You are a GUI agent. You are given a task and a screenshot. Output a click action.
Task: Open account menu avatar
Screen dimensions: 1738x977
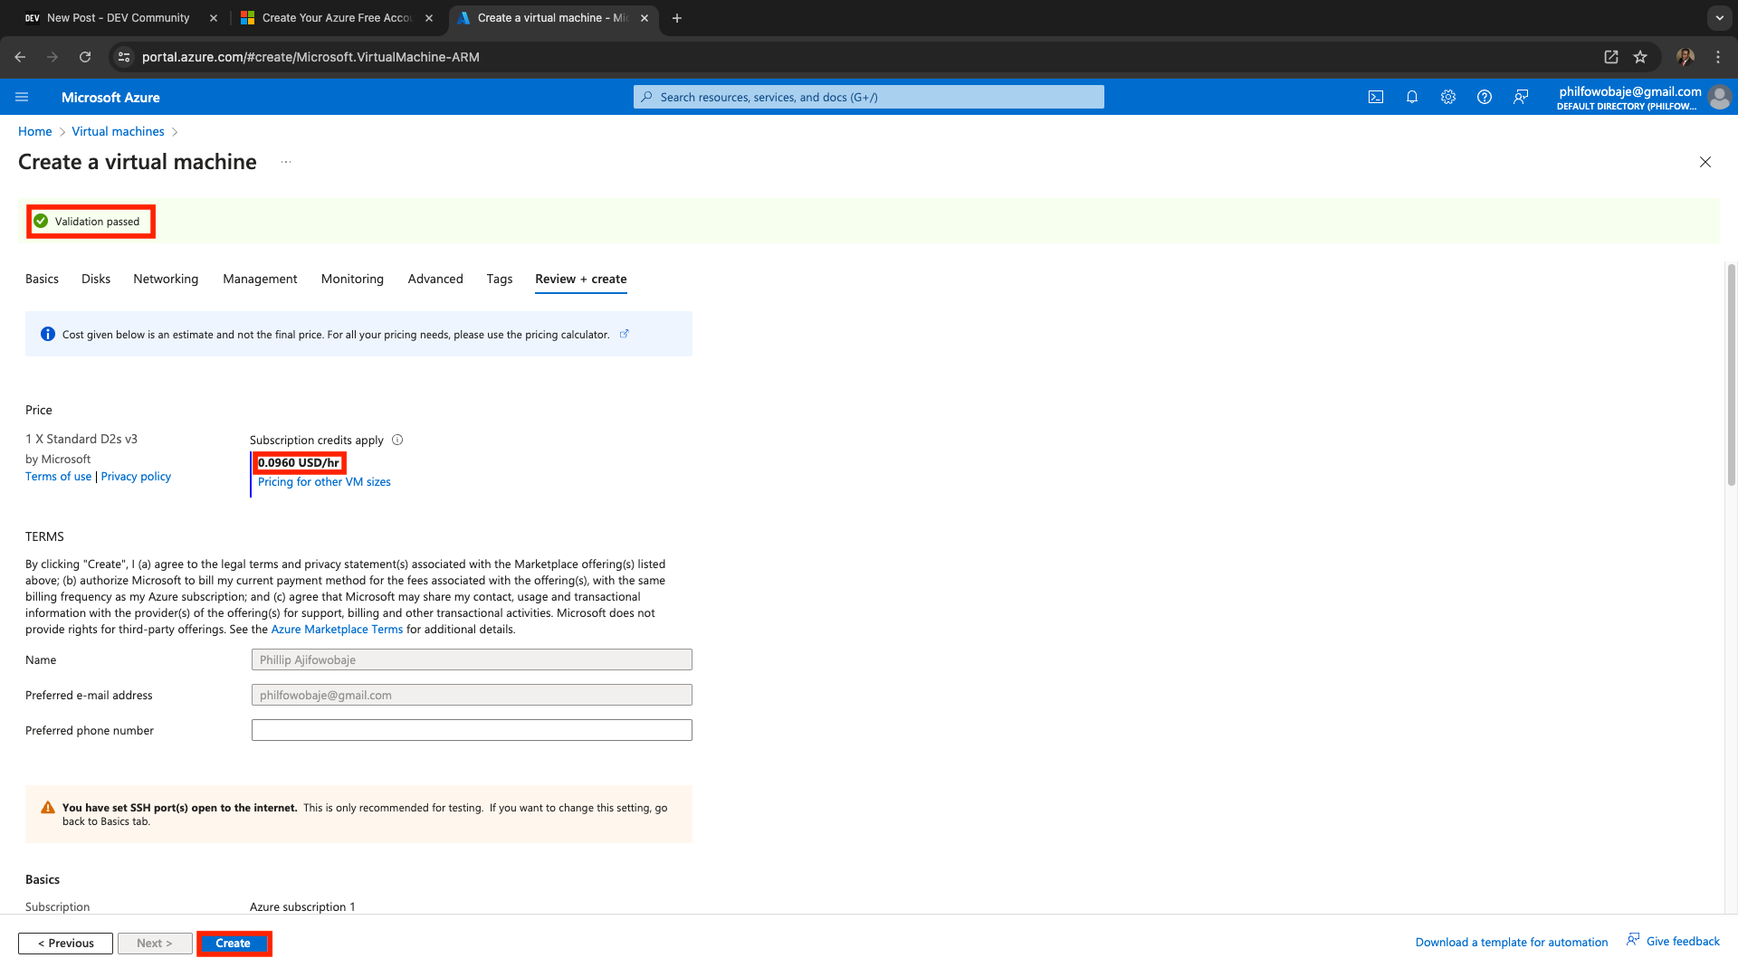click(x=1719, y=97)
